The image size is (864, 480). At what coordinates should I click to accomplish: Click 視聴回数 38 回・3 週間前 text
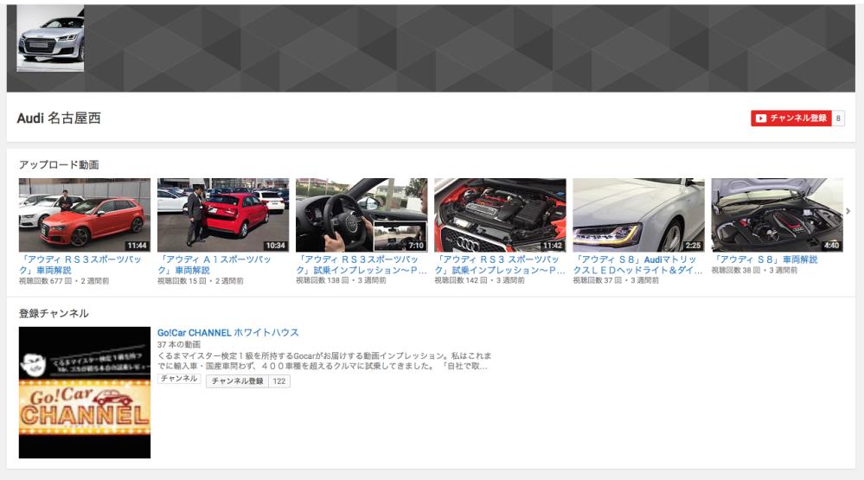click(754, 270)
